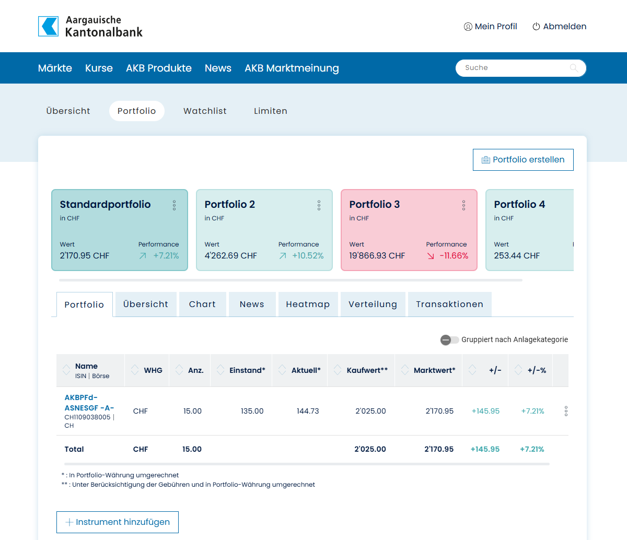Sort table by WHG column
Viewport: 627px width, 540px height.
[147, 370]
